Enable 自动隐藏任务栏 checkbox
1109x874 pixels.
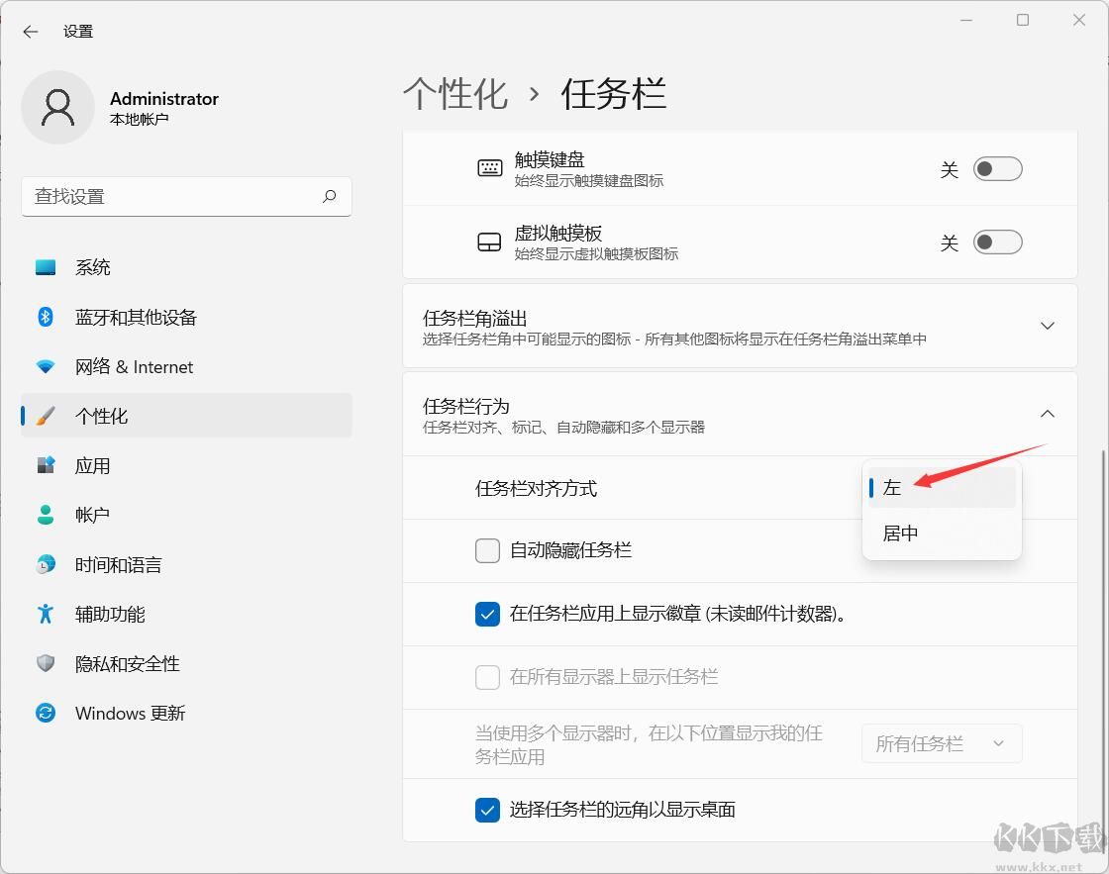click(487, 550)
